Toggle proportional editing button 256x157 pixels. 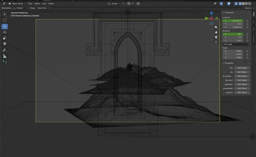click(x=138, y=4)
